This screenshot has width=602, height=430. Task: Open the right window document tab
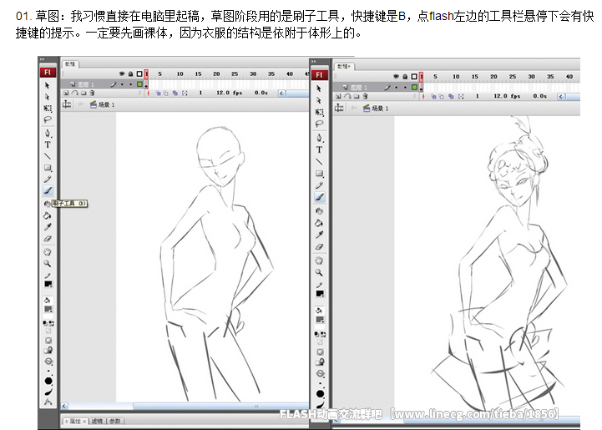tap(343, 67)
